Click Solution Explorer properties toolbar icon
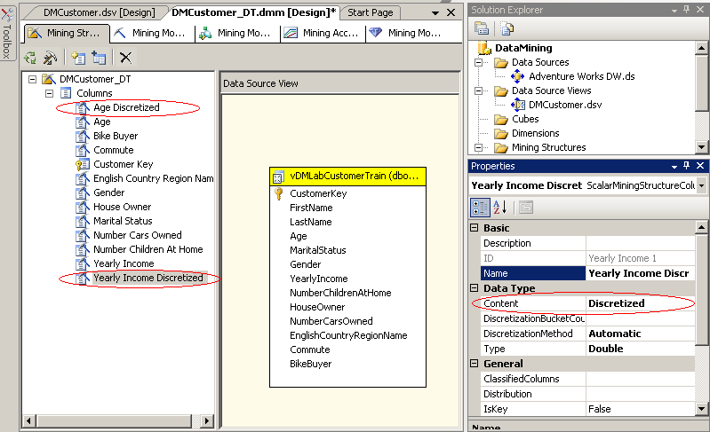The image size is (710, 432). (482, 28)
